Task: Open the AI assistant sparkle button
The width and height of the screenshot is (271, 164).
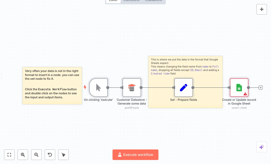Action: 261,147
